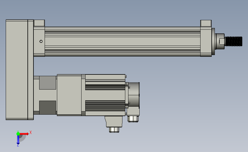The image size is (248, 152).
Task: Select the black threaded rod end
Action: (233, 41)
